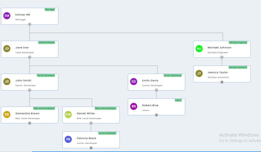Click Jane Doe's JD avatar icon
261x152 pixels.
7,49
